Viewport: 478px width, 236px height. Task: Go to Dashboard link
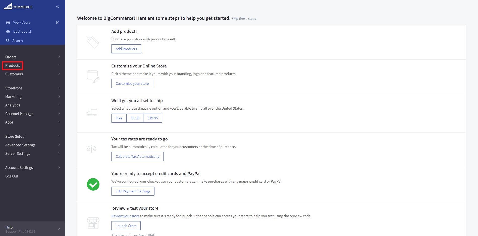(22, 31)
